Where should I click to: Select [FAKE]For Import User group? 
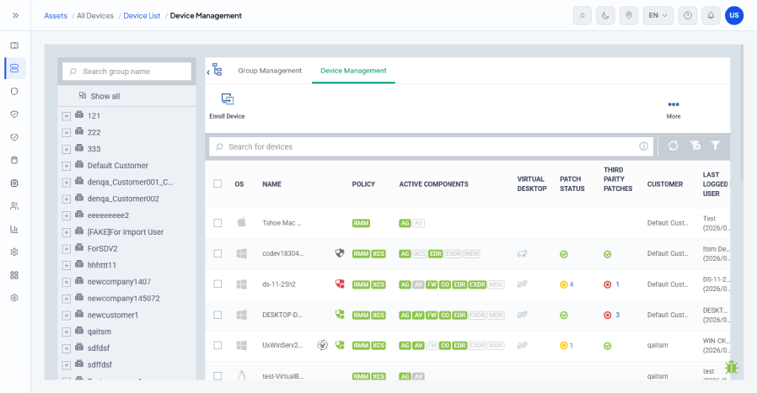click(126, 232)
